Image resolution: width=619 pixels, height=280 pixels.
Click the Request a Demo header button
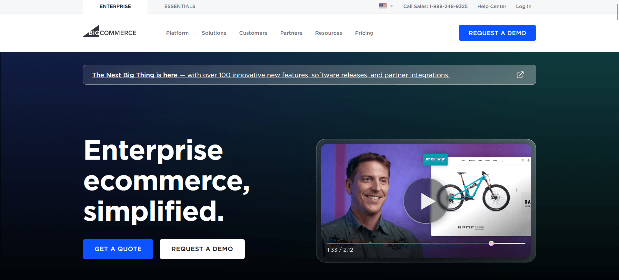coord(497,33)
